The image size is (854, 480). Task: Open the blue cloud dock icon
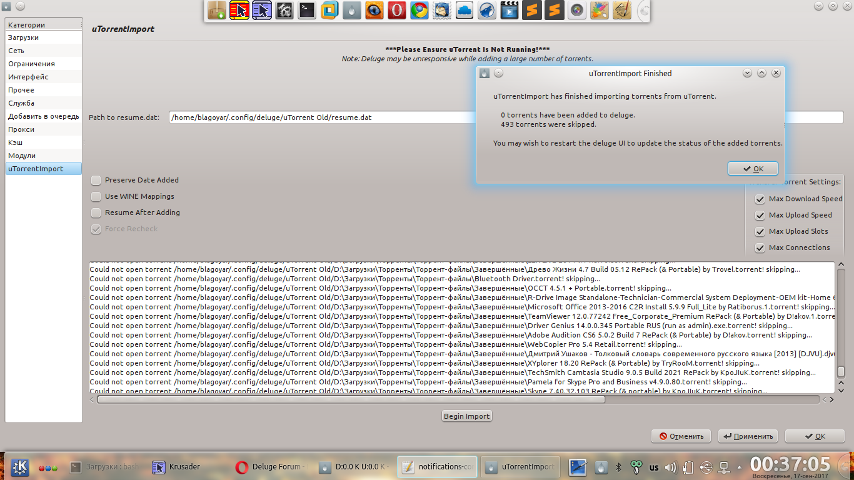[465, 10]
